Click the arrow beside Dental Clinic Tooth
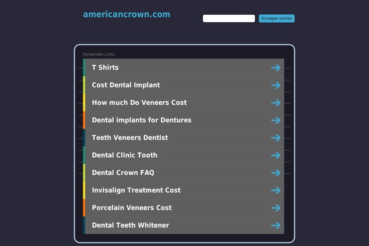369x246 pixels. coord(276,156)
